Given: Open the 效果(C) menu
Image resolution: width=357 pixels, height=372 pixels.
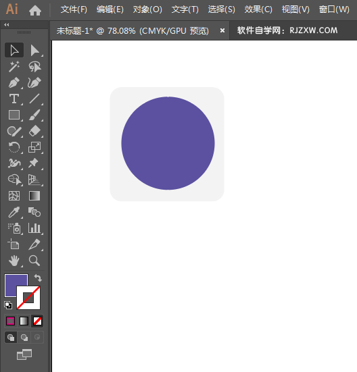Looking at the screenshot, I should click(258, 9).
